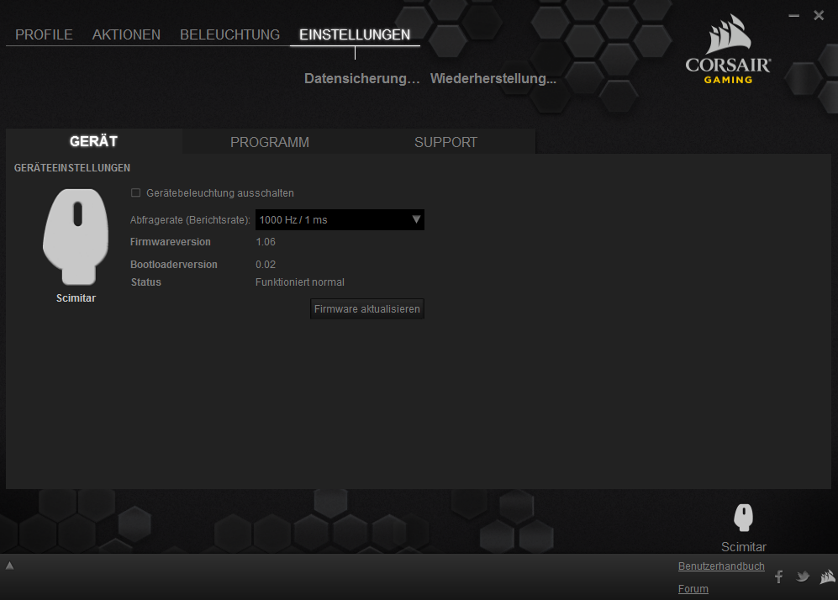This screenshot has width=838, height=600.
Task: Open the Forum link
Action: coord(693,589)
